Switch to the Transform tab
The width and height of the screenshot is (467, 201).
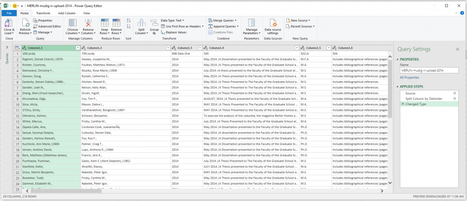coord(43,13)
